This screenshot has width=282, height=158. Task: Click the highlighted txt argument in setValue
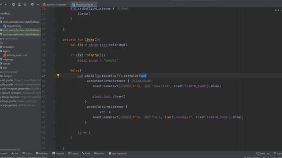click(x=143, y=76)
